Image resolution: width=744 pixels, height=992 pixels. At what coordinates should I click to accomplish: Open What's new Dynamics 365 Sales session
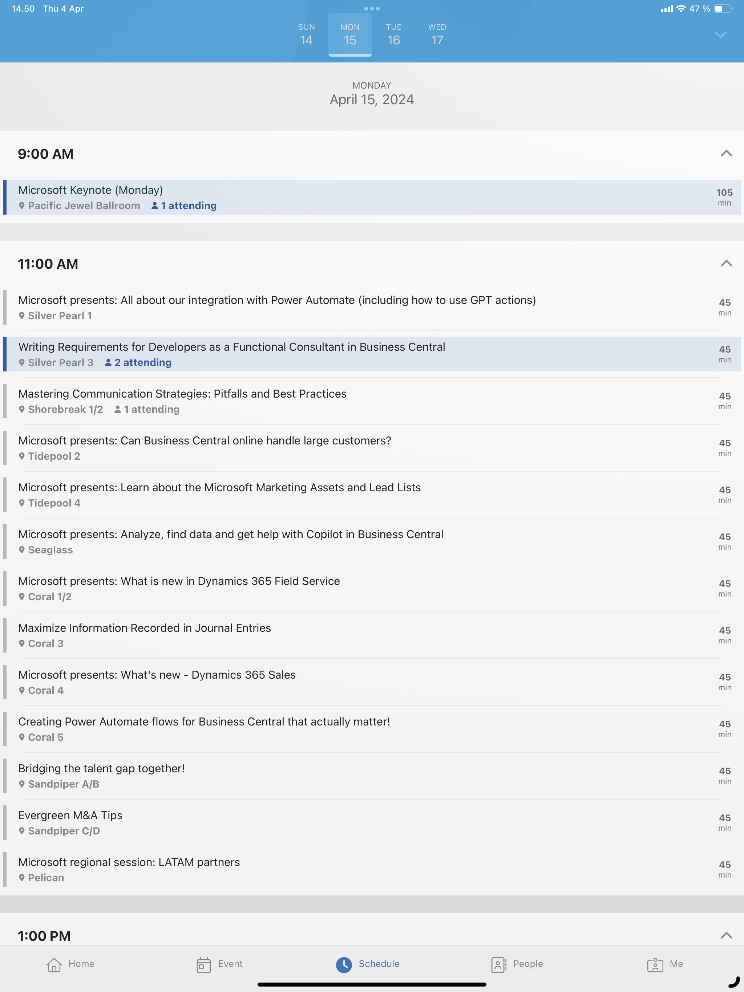coord(372,682)
